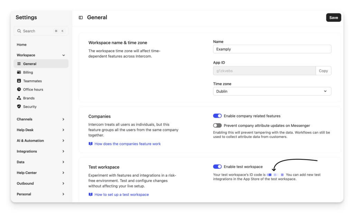Open Office hours using the clock icon
Image resolution: width=354 pixels, height=213 pixels.
19,89
